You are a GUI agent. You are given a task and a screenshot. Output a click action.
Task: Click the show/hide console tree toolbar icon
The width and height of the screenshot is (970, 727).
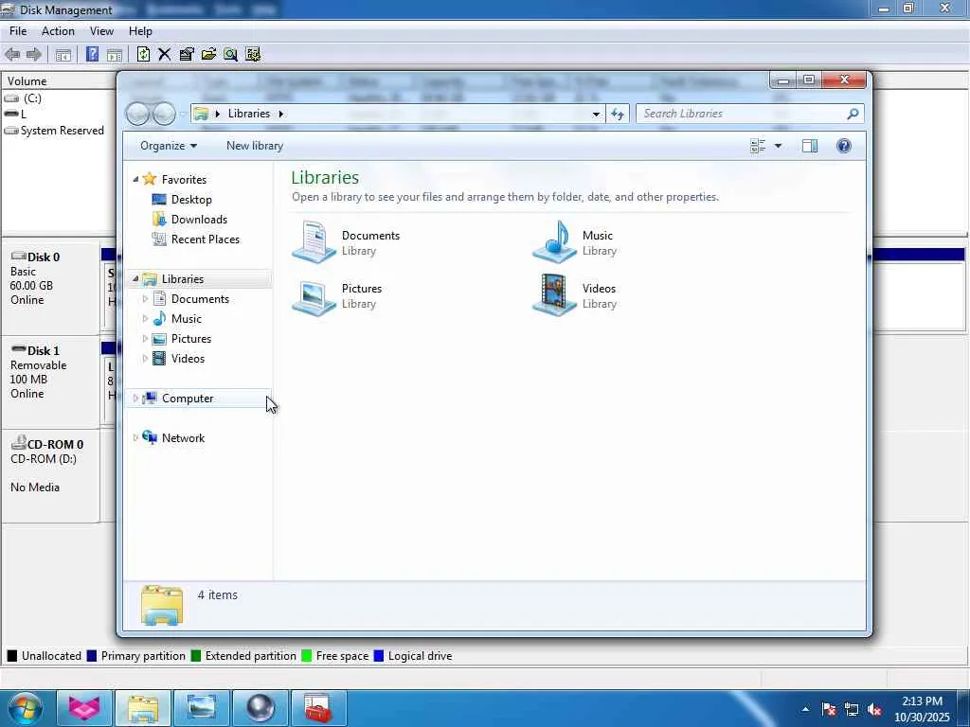point(63,54)
